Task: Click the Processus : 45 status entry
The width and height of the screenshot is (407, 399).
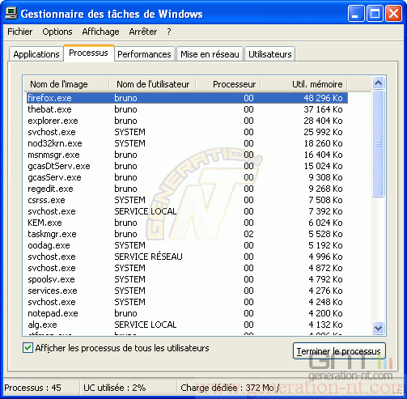Action: pos(32,388)
